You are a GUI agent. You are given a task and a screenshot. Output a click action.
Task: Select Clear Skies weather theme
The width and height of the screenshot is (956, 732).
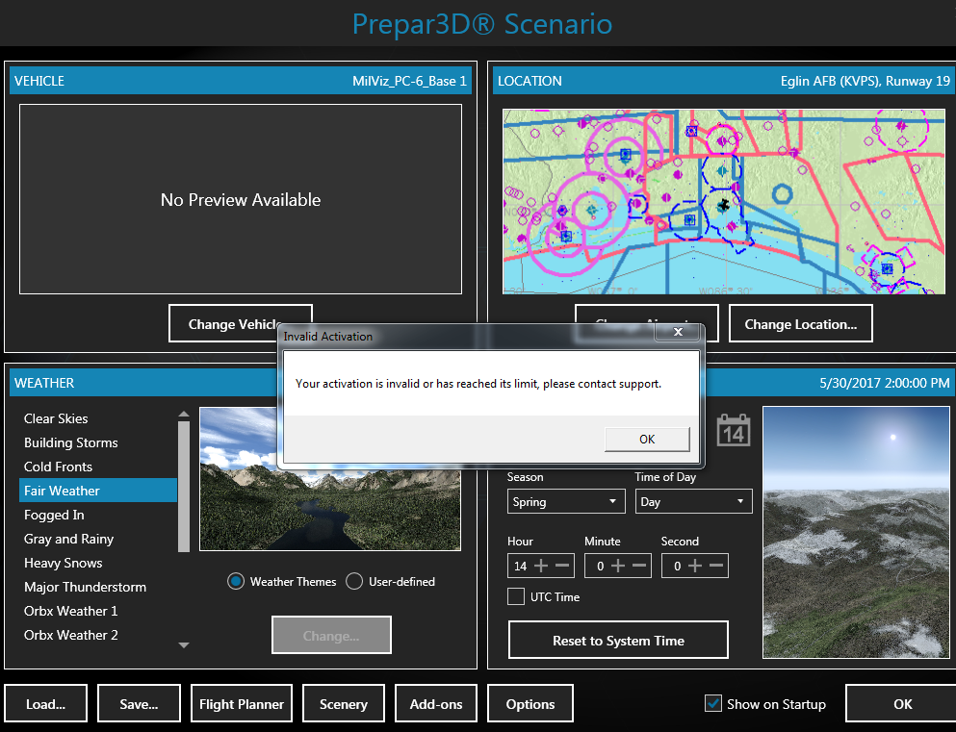98,418
